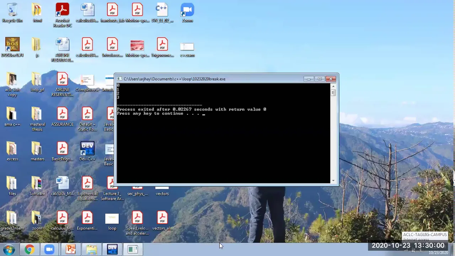Select the SW_L1_02_ C++ file icon
This screenshot has width=455, height=256.
point(162,12)
